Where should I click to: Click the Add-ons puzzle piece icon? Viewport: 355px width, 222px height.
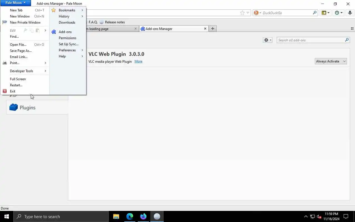(x=54, y=32)
